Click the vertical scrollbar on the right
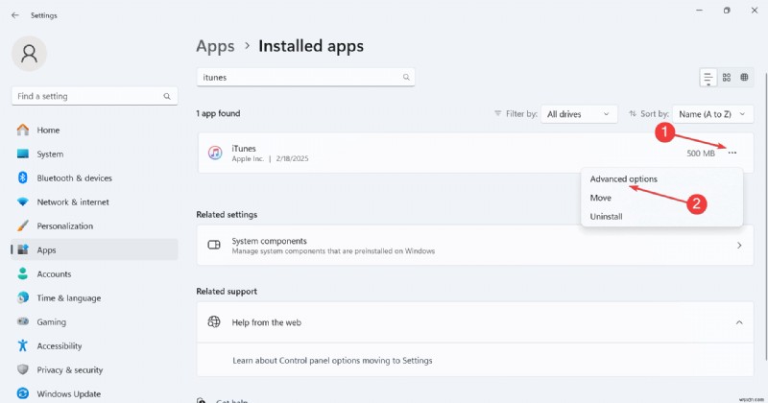768x403 pixels. (x=765, y=215)
